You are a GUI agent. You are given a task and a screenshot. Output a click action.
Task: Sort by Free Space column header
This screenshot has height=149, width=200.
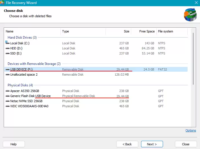tap(147, 31)
